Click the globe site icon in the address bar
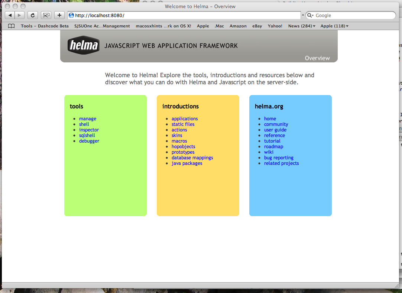This screenshot has height=293, width=402. pos(71,15)
